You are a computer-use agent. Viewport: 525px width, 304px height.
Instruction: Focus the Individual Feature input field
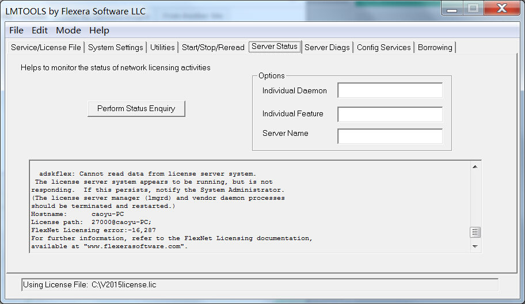(390, 114)
